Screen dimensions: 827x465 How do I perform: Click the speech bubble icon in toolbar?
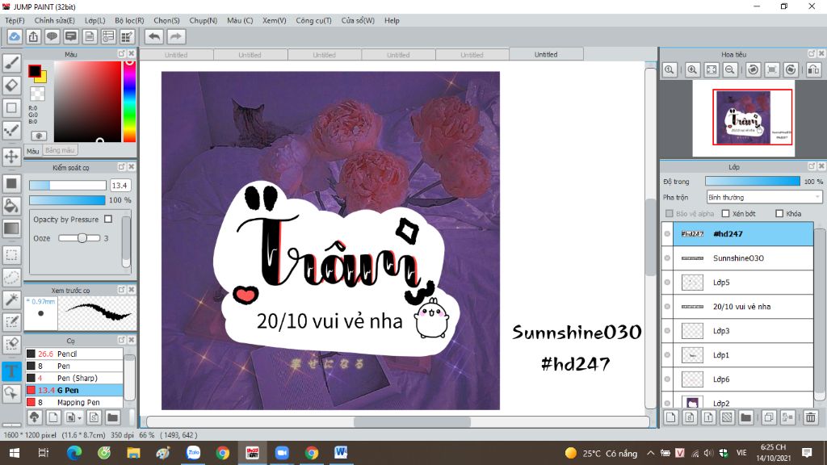coord(52,36)
